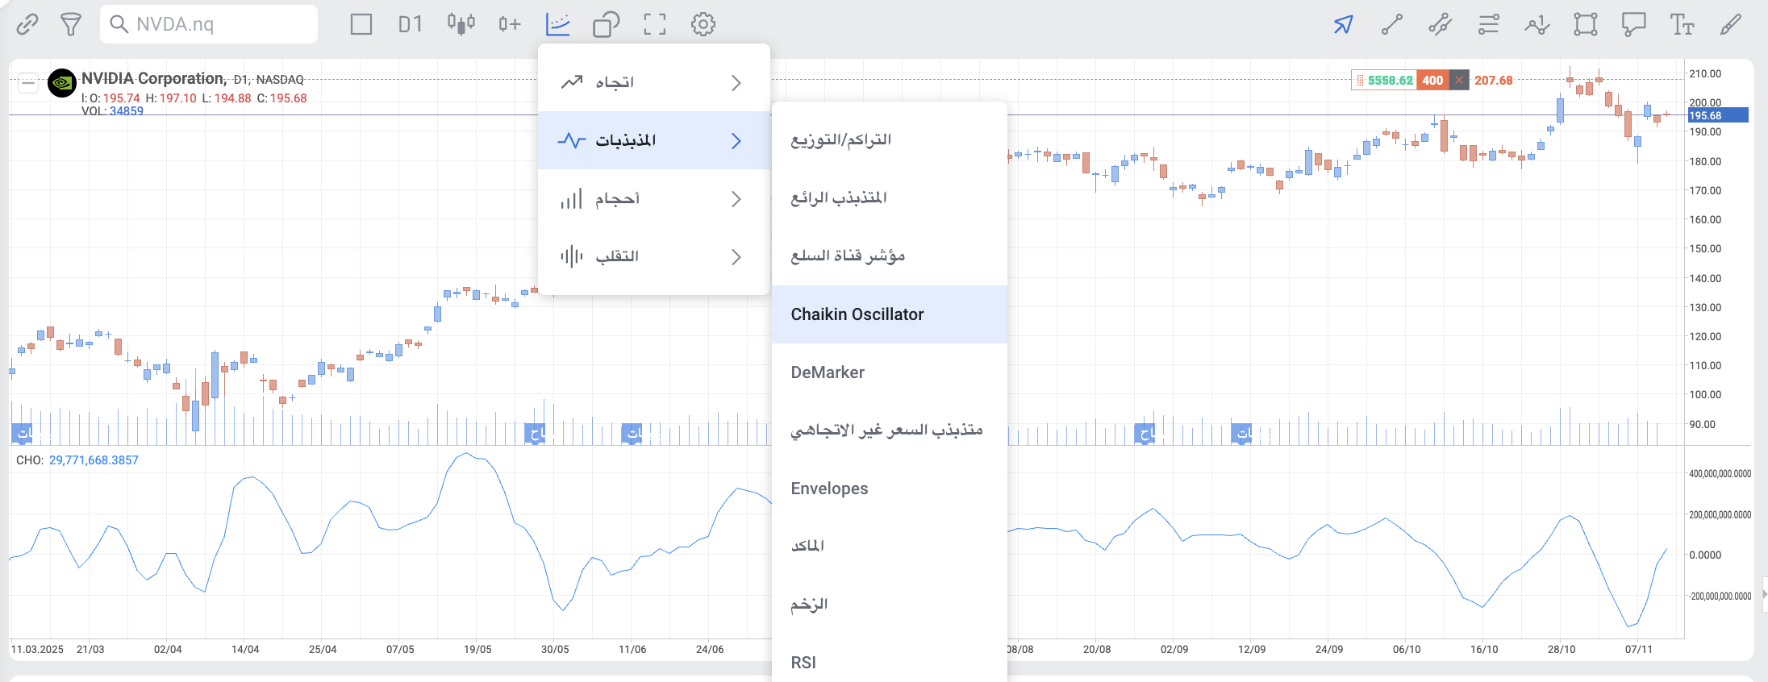This screenshot has width=1768, height=682.
Task: Expand chevron next to أحجام
Action: [736, 198]
